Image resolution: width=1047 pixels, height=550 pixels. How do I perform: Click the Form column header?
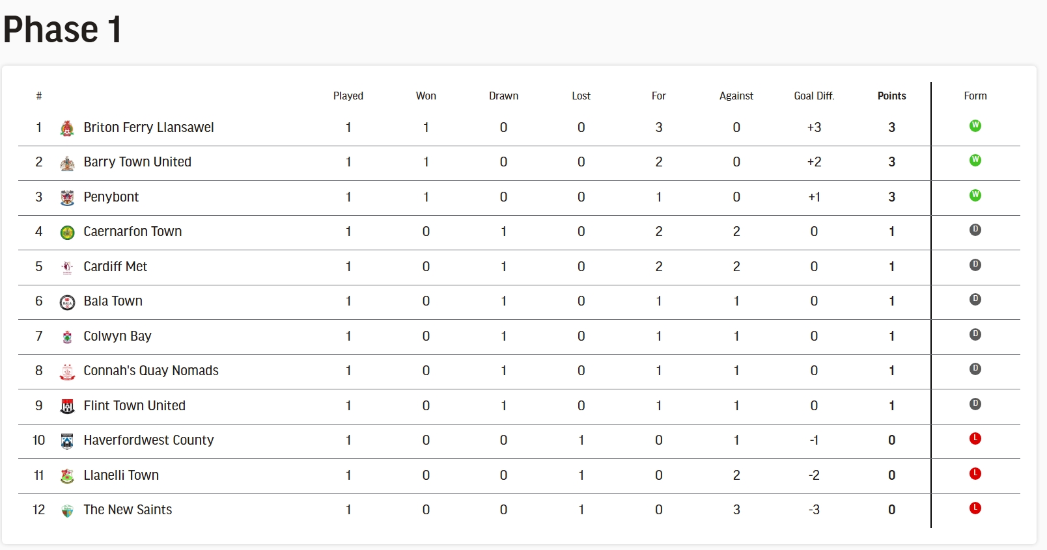point(975,96)
